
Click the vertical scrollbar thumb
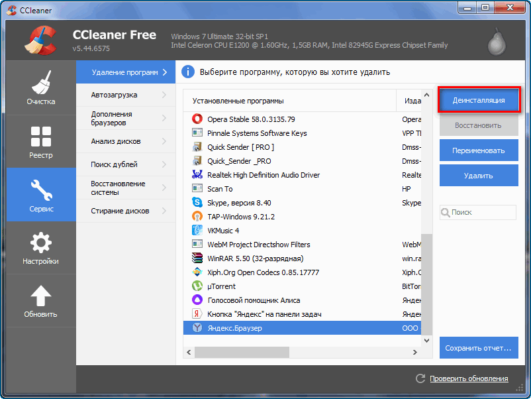point(426,284)
